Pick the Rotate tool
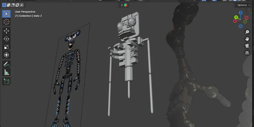This screenshot has height=127, width=254. pos(6,39)
